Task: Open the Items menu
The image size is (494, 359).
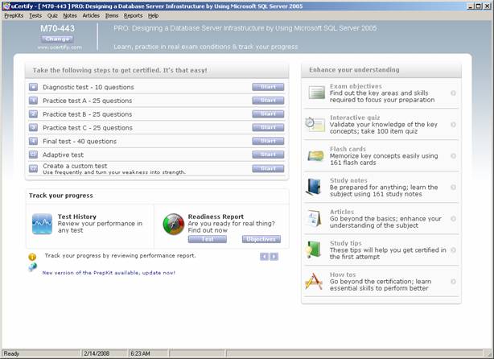Action: [x=112, y=15]
